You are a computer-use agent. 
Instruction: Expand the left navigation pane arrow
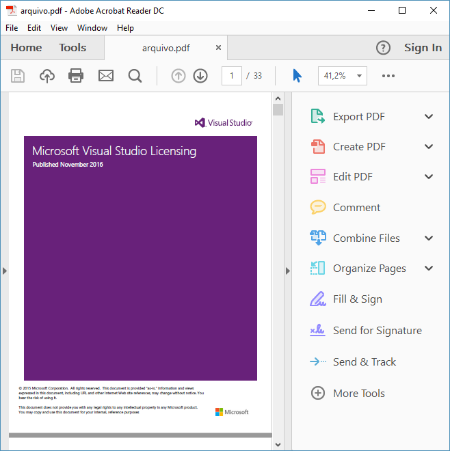5,271
